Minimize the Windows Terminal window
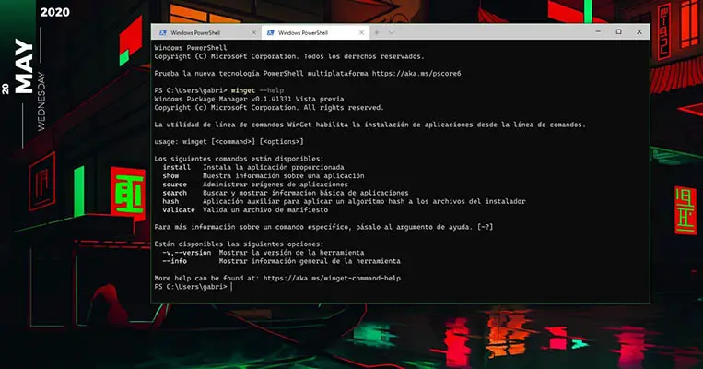703x369 pixels. [x=598, y=32]
